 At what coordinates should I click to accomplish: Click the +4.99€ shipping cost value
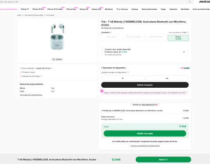186,118
